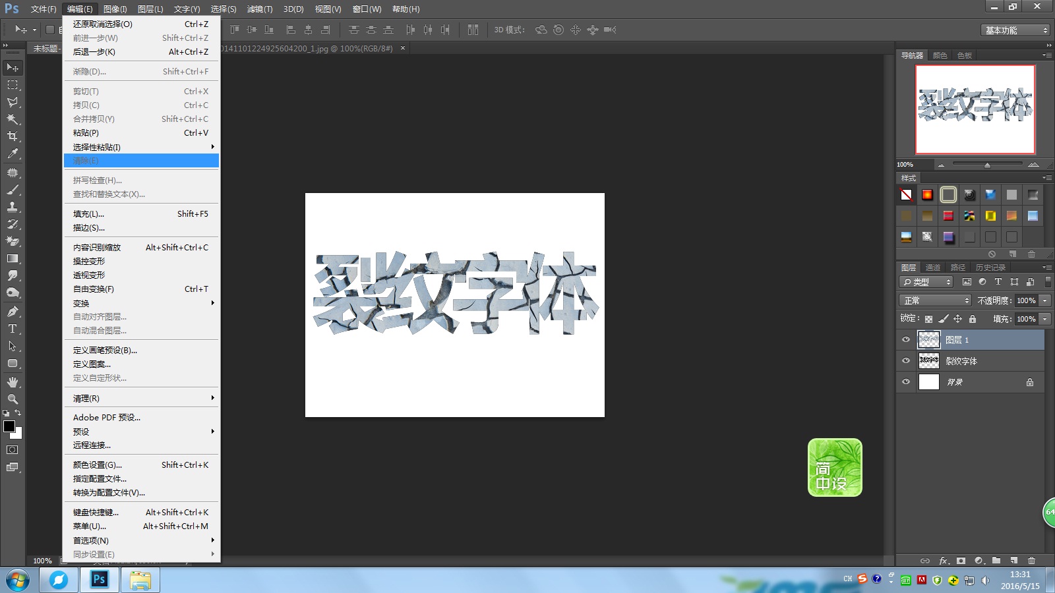Image resolution: width=1055 pixels, height=593 pixels.
Task: Expand 清理 submenu
Action: click(141, 398)
